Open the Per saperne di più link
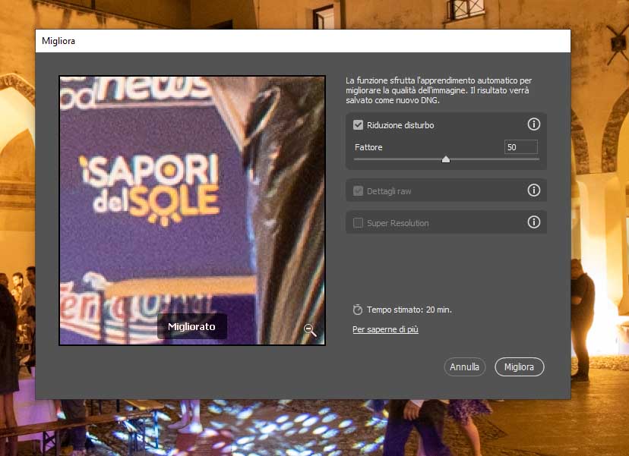 [x=385, y=329]
